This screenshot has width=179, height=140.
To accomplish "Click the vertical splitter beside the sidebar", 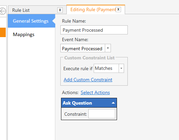I will (x=7, y=78).
